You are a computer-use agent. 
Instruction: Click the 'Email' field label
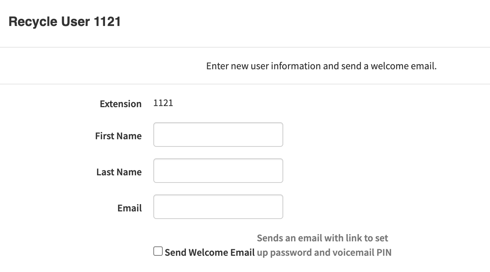click(130, 208)
